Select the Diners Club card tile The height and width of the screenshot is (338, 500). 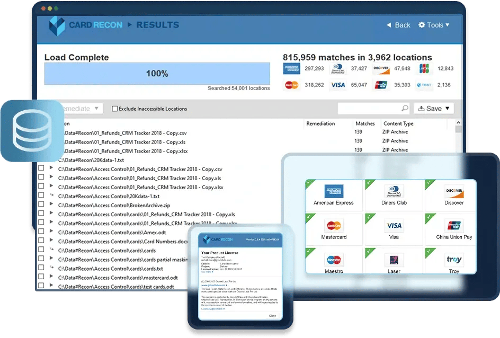[x=394, y=195]
